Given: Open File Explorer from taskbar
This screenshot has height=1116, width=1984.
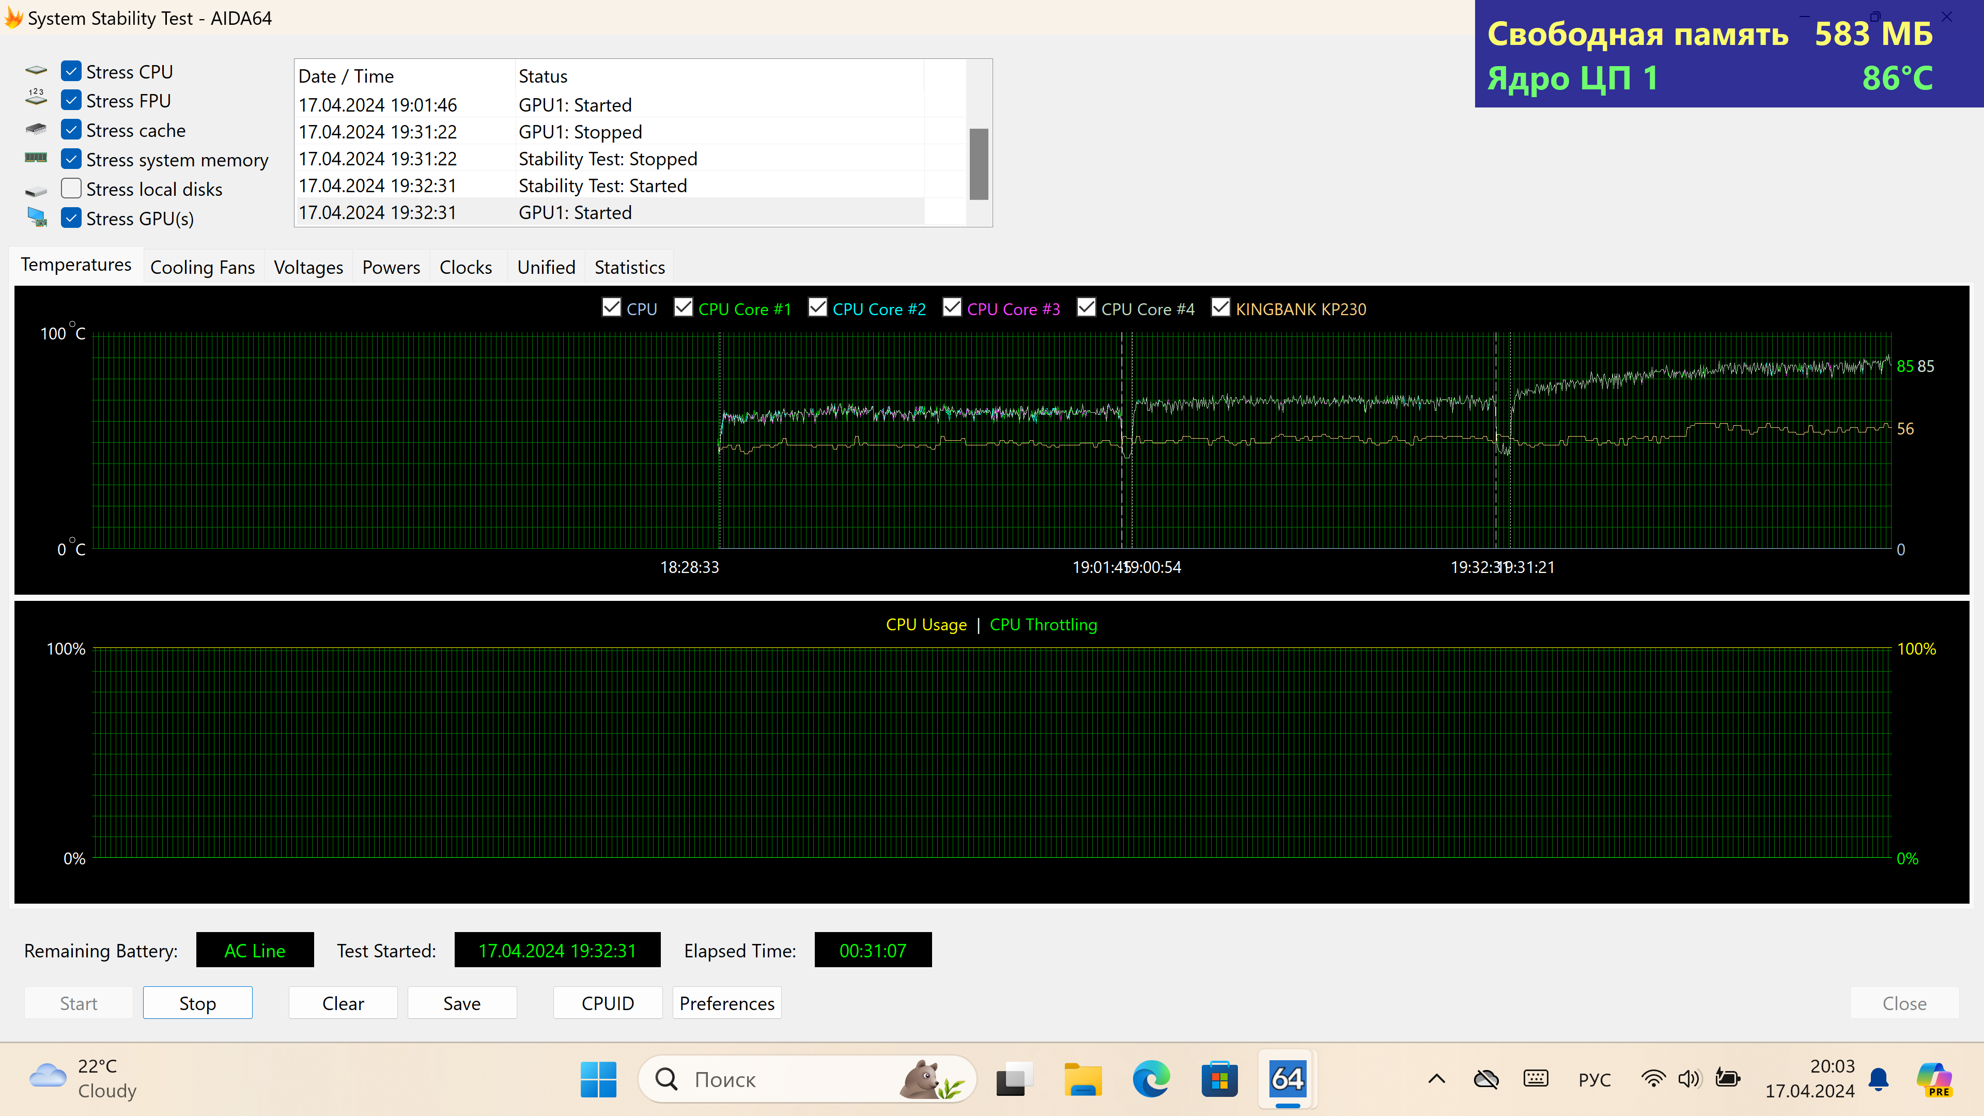Looking at the screenshot, I should 1082,1078.
